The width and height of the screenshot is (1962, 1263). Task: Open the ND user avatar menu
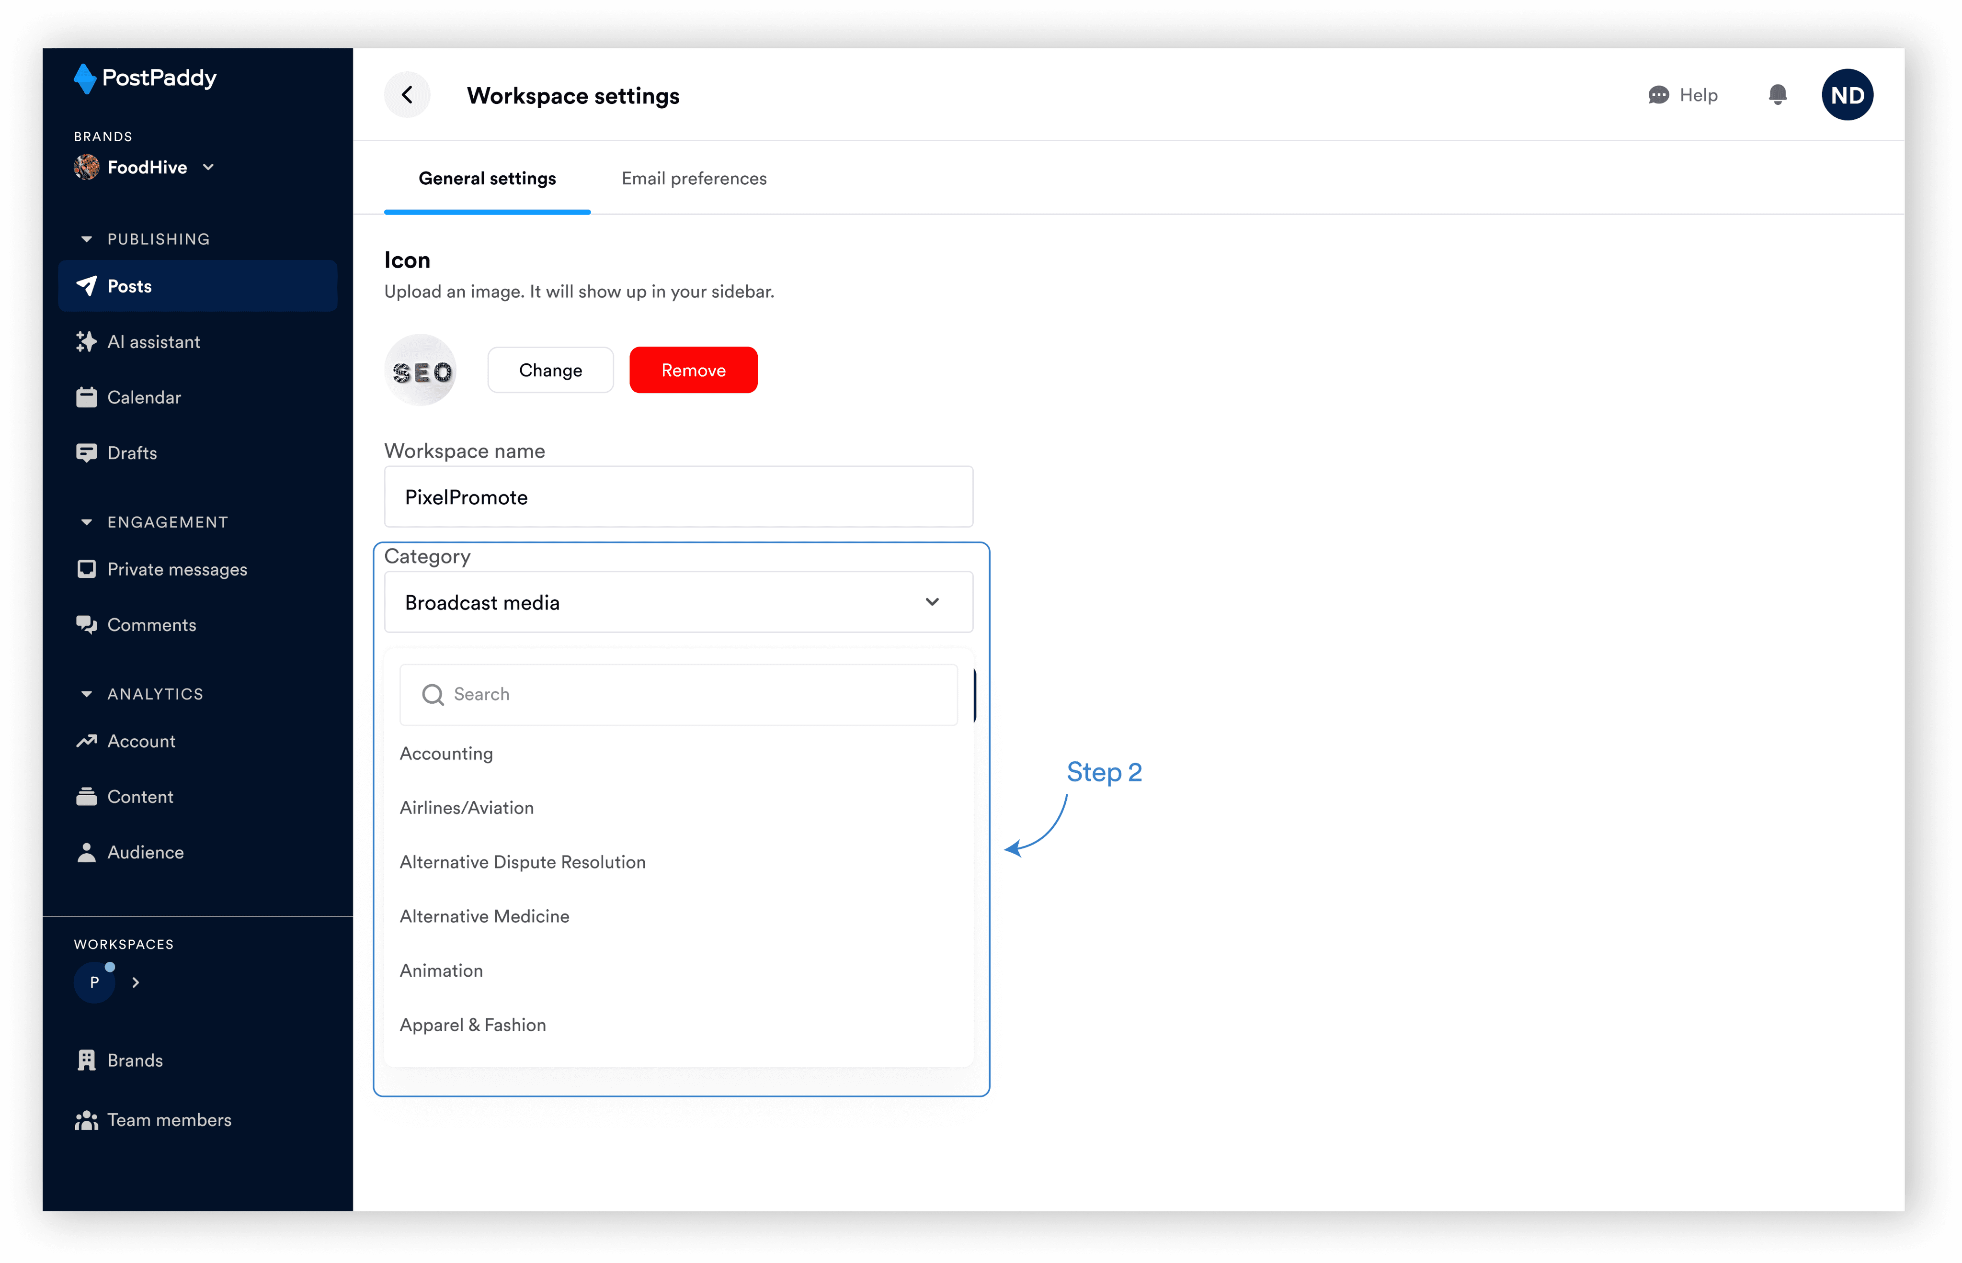[1846, 95]
